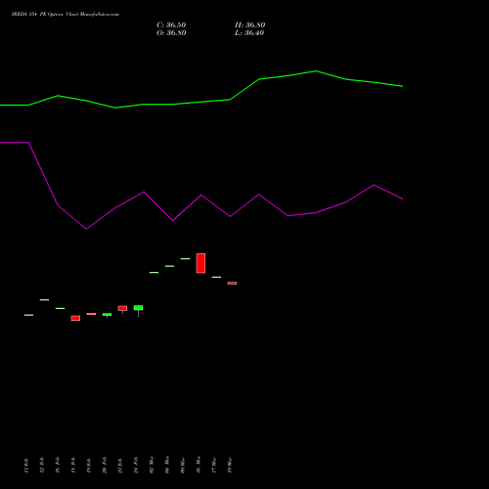The width and height of the screenshot is (489, 489).
Task: Click the lowest trough of the purple line
Action: (86, 229)
